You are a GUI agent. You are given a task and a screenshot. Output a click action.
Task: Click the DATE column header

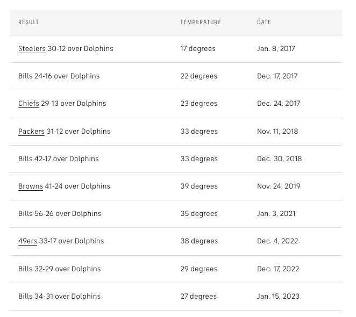coord(264,22)
